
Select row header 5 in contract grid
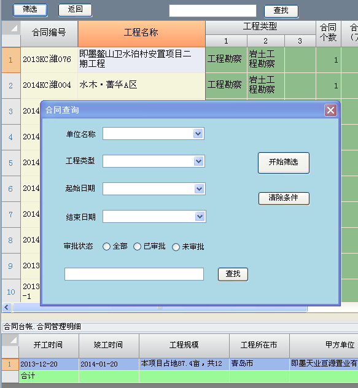point(10,163)
